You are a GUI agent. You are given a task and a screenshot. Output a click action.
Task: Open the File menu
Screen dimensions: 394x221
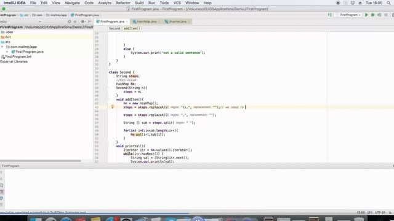(x=33, y=3)
